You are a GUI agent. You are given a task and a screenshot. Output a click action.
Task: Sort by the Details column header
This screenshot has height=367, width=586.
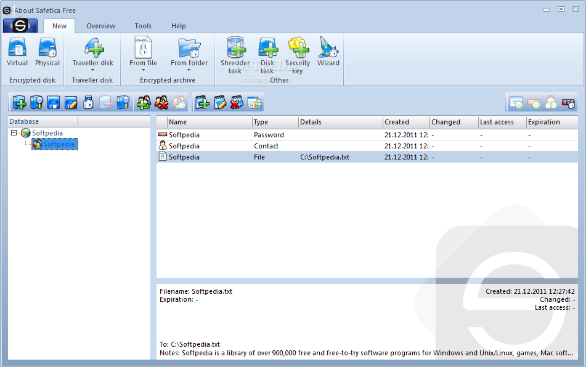(x=341, y=122)
